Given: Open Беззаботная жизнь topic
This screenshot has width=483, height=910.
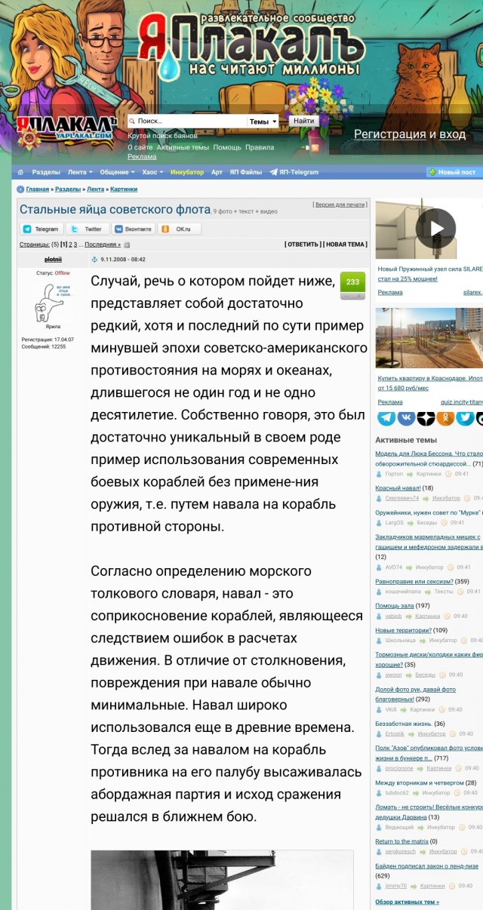Looking at the screenshot, I should [x=404, y=724].
